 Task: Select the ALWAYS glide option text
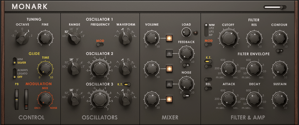22,70
